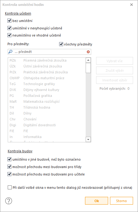
Task: Enable the Při další volbě okna checkbox
Action: click(10, 188)
